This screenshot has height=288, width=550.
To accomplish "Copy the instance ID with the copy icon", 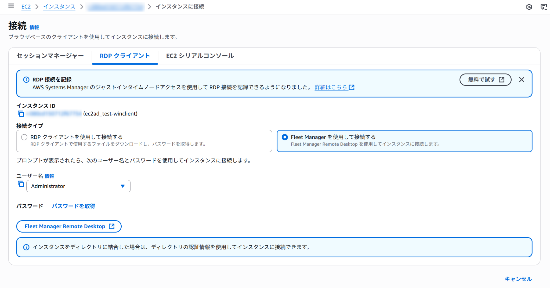I will [x=21, y=114].
